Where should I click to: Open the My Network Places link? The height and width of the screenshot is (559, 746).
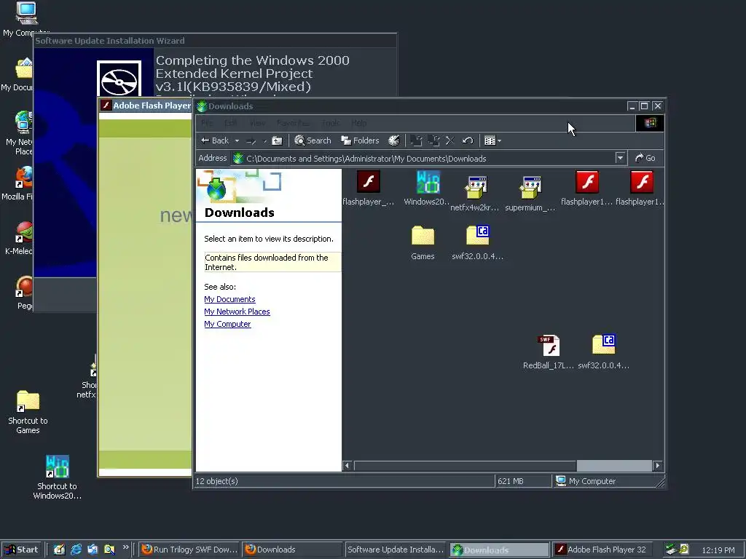point(237,312)
